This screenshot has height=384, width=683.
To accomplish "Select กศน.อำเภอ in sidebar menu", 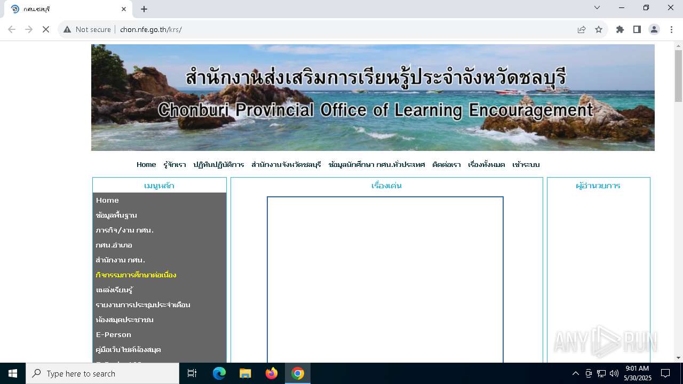I will point(160,245).
